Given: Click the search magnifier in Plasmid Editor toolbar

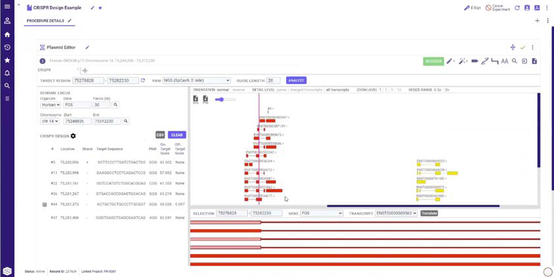Looking at the screenshot, I should (x=514, y=61).
